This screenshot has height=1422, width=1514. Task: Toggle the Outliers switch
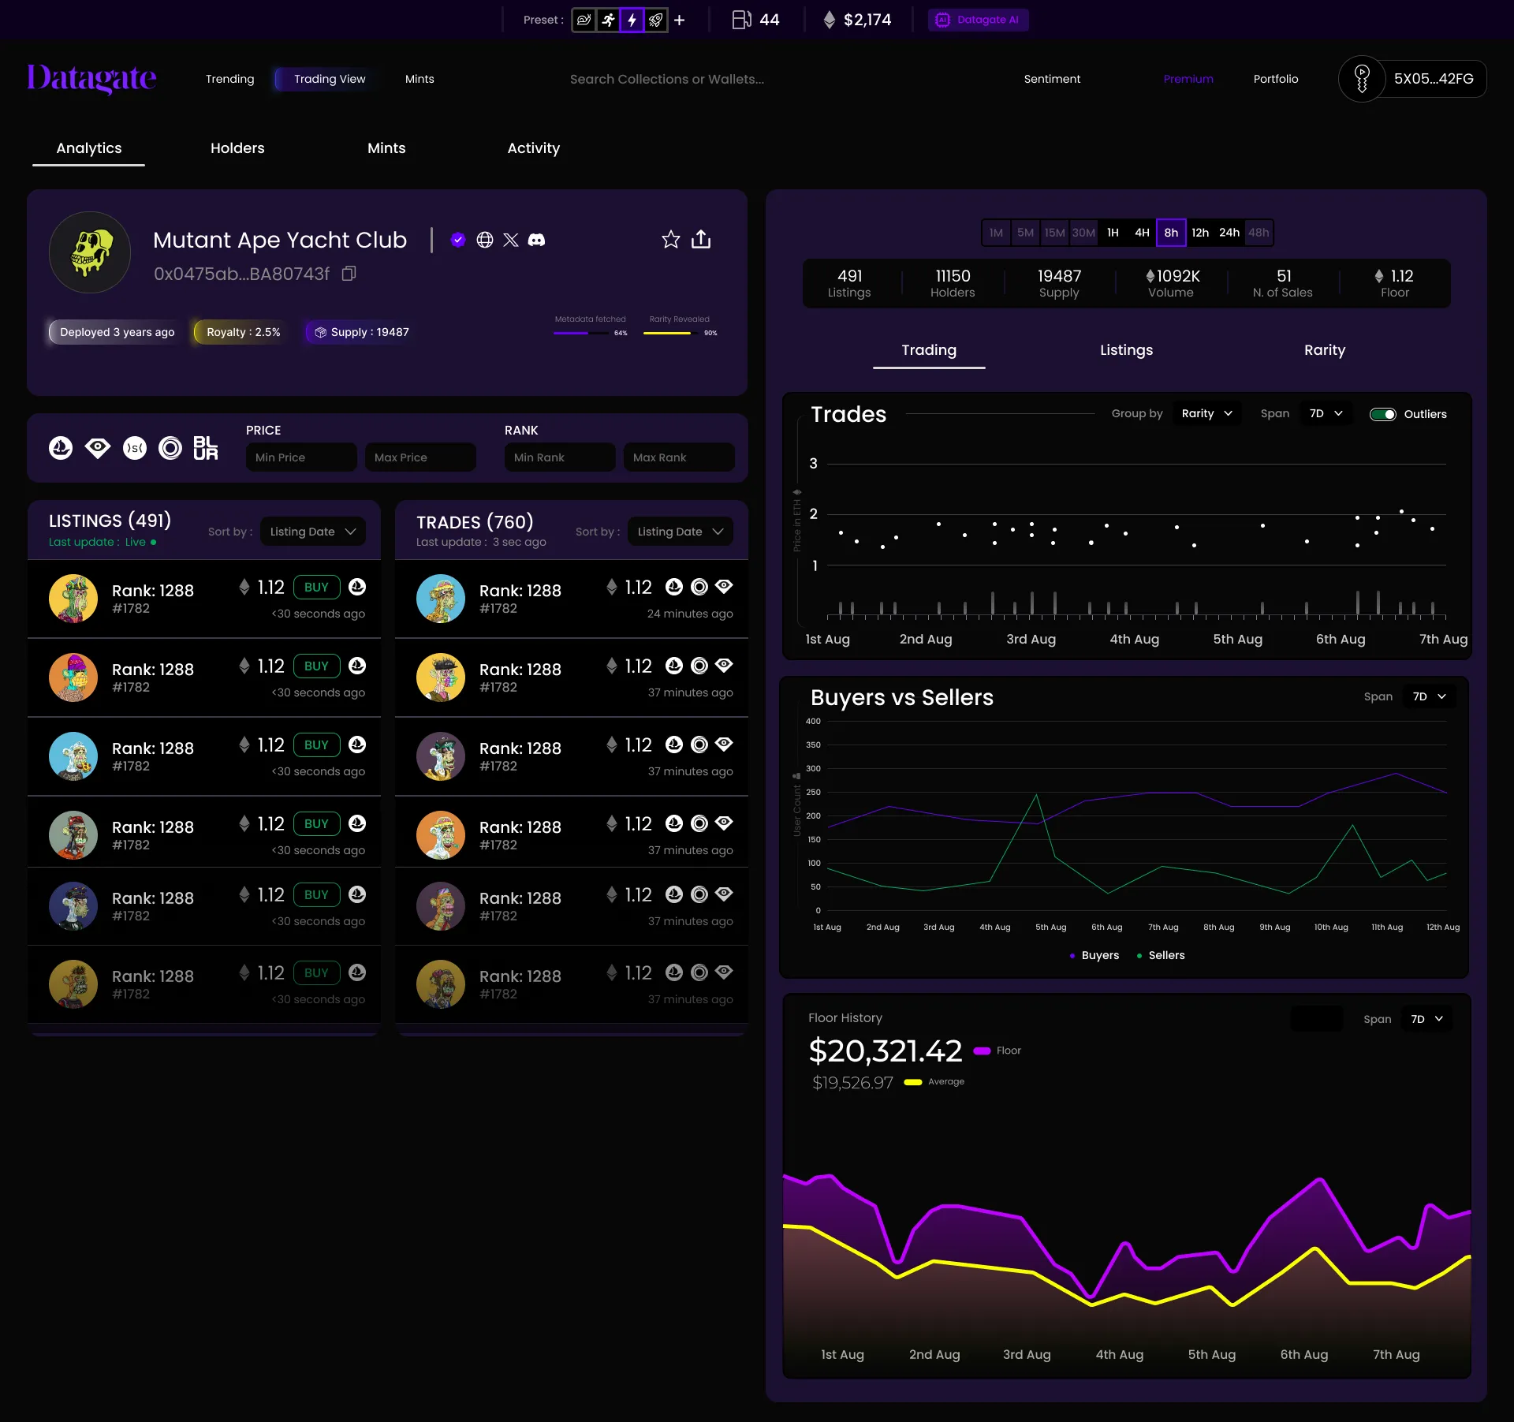[x=1383, y=414]
